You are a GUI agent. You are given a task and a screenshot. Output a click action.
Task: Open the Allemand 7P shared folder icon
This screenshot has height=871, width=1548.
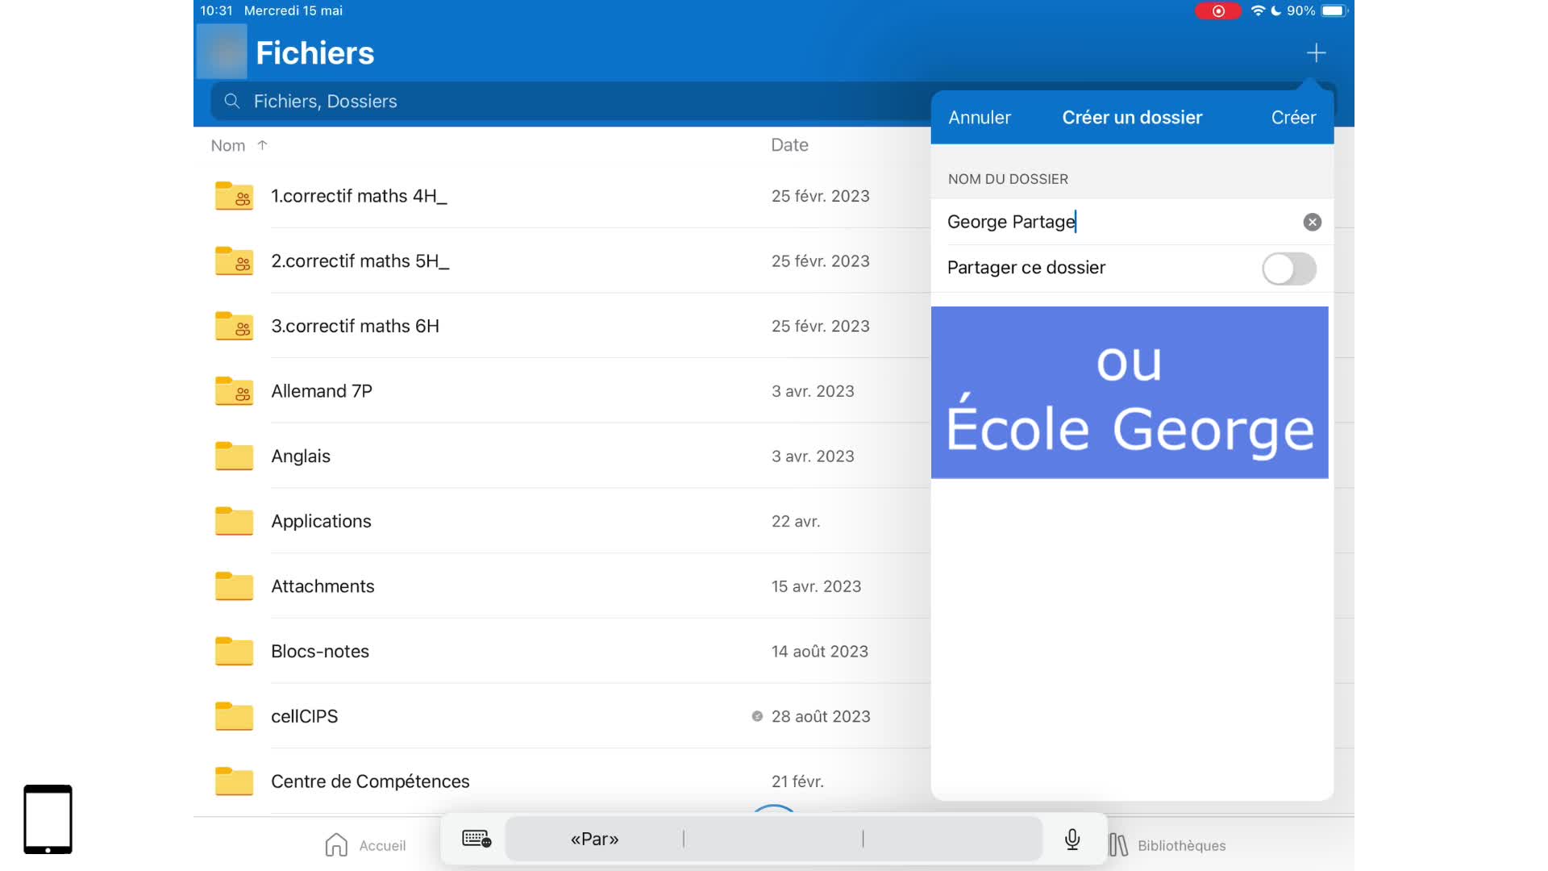click(x=234, y=391)
